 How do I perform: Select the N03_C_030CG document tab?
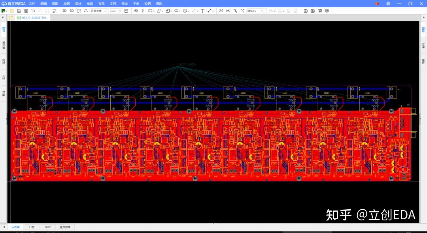pos(32,18)
